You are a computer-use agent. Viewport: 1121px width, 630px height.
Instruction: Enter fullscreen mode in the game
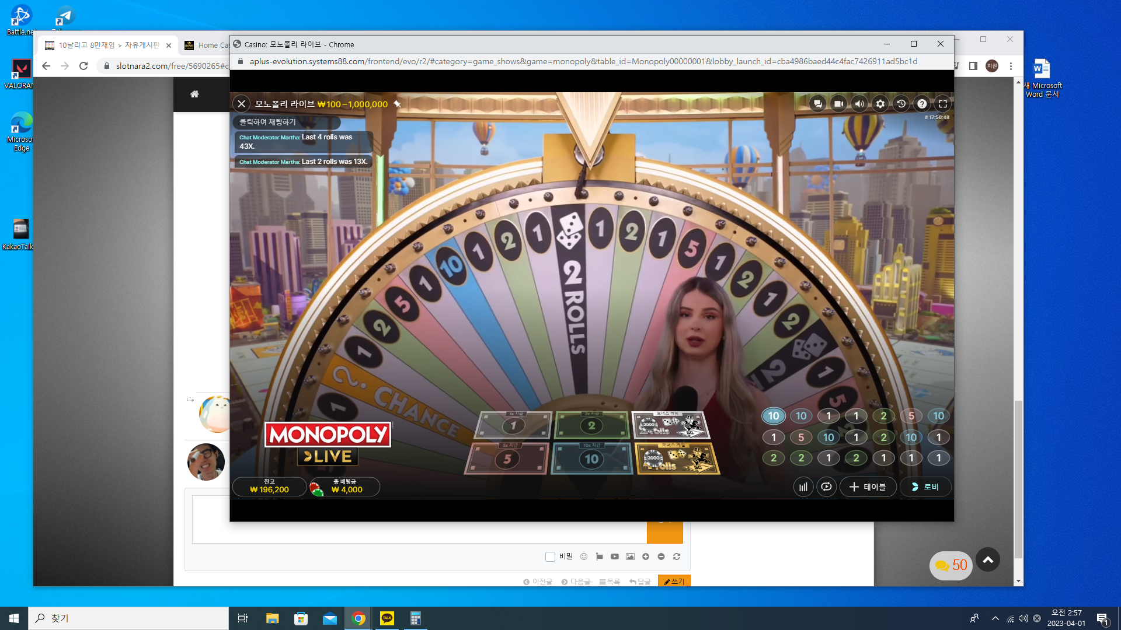point(943,104)
